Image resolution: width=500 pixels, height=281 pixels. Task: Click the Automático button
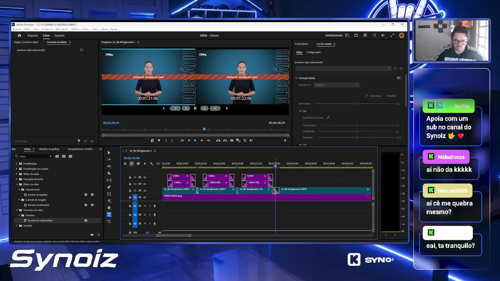pos(373,96)
